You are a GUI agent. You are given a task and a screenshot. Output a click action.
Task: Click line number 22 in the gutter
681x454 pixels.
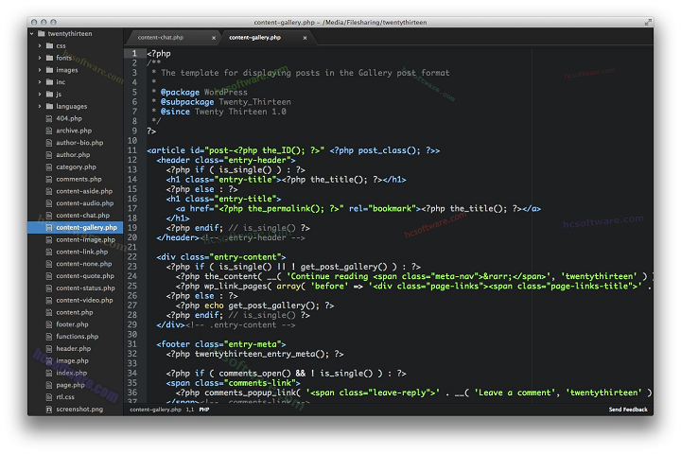click(x=132, y=256)
